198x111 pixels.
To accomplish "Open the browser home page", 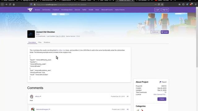I will click(x=14, y=4).
